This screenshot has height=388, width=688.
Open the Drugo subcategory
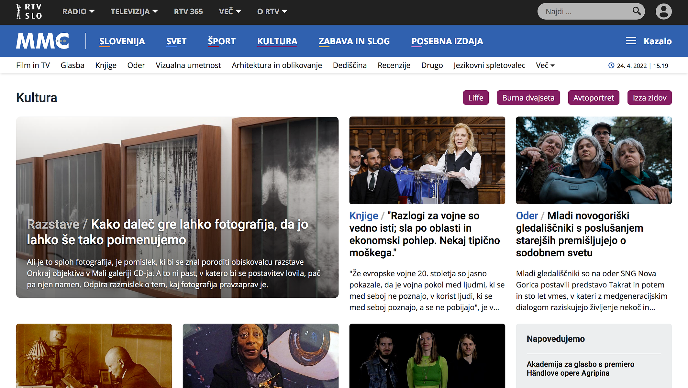pos(432,65)
